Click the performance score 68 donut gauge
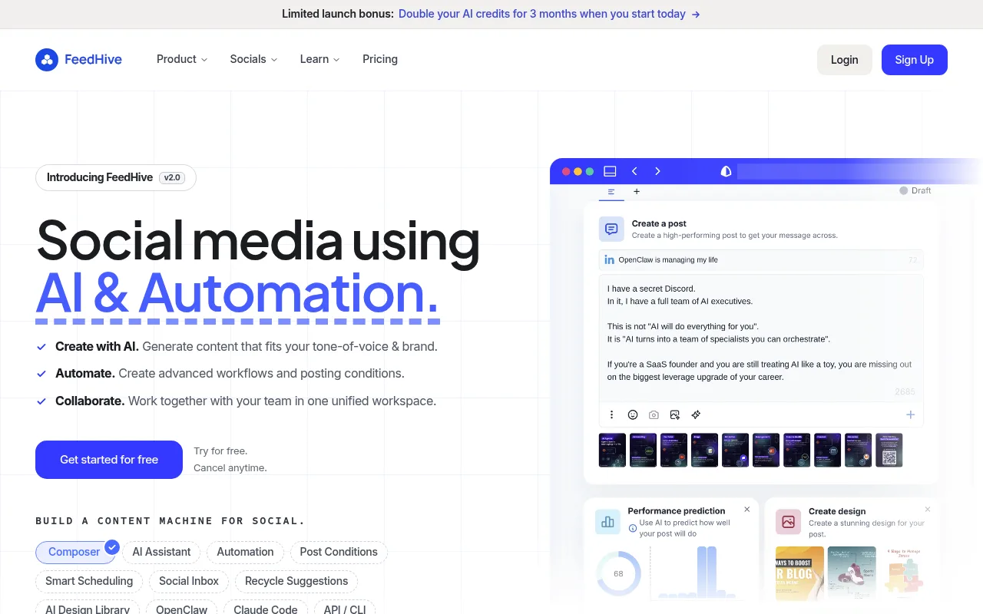Viewport: 983px width, 614px height. click(x=618, y=573)
